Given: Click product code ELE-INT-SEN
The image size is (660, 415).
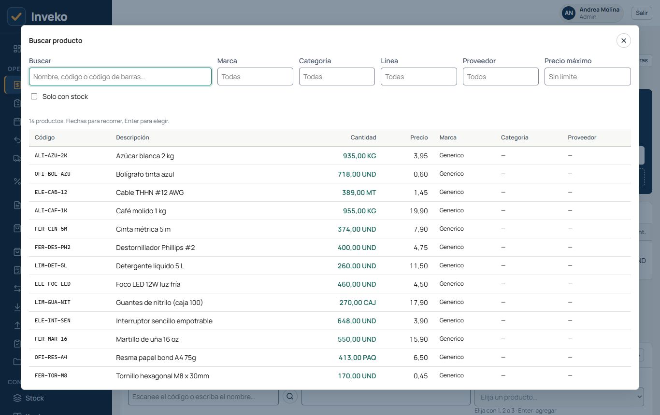Looking at the screenshot, I should 53,320.
